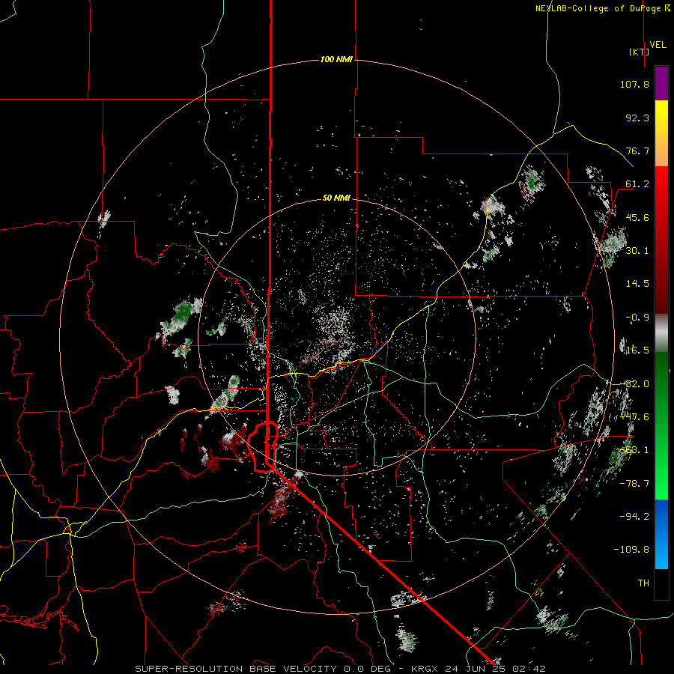Click the purple segment of the color bar
The height and width of the screenshot is (674, 674).
click(661, 83)
